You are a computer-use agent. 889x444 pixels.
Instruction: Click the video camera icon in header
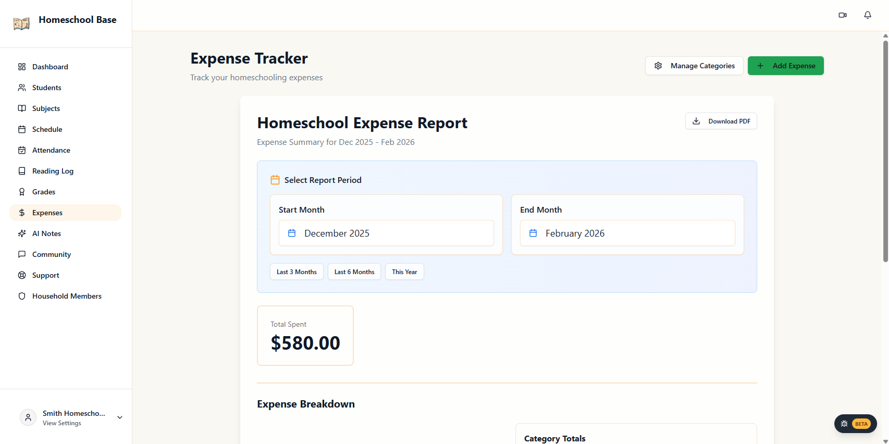[843, 15]
